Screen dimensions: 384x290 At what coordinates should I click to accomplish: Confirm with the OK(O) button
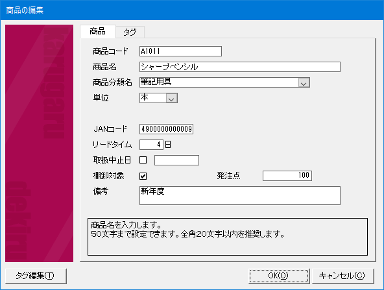(x=279, y=276)
